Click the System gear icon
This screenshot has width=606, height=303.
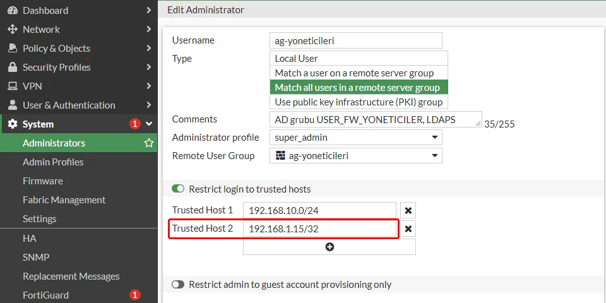pos(13,124)
